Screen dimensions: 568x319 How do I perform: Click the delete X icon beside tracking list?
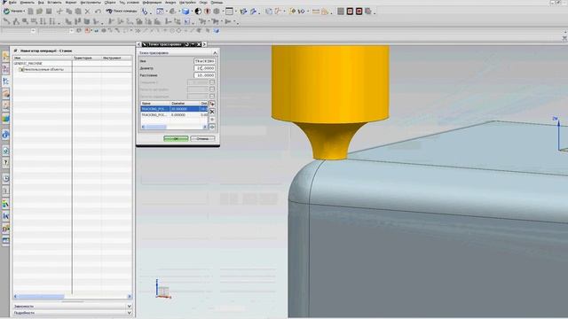coord(212,112)
